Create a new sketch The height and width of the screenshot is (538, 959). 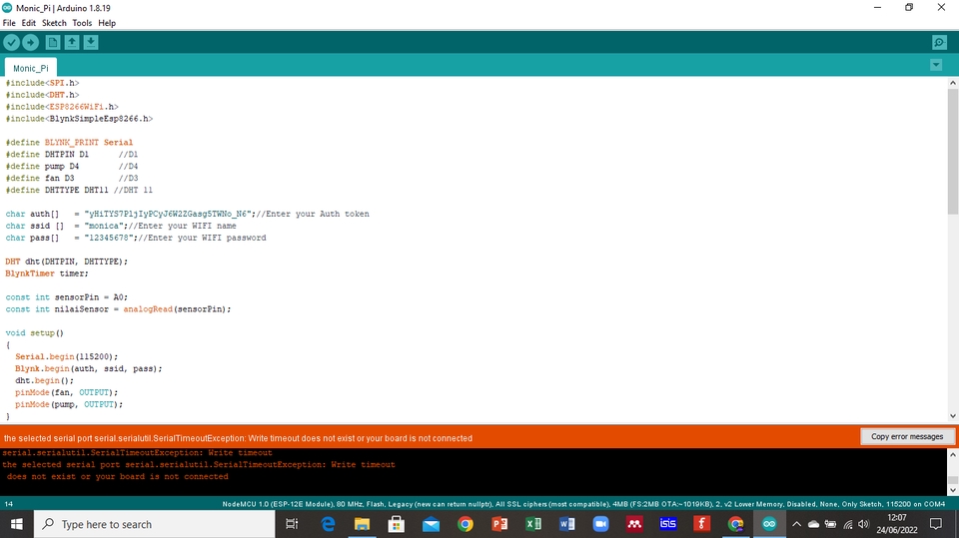click(x=53, y=42)
